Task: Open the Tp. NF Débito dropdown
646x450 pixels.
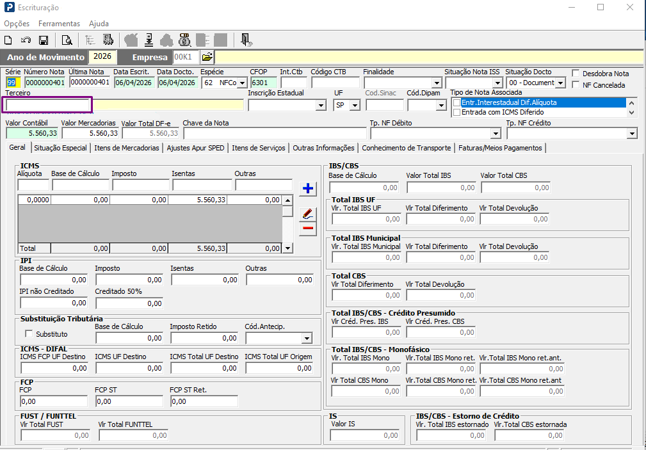Action: pyautogui.click(x=496, y=134)
